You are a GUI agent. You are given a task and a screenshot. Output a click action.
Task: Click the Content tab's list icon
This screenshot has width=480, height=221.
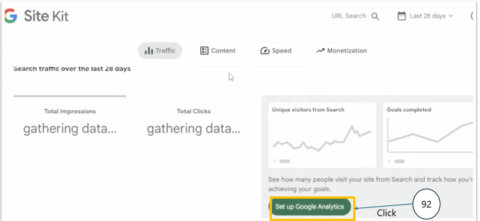coord(204,51)
